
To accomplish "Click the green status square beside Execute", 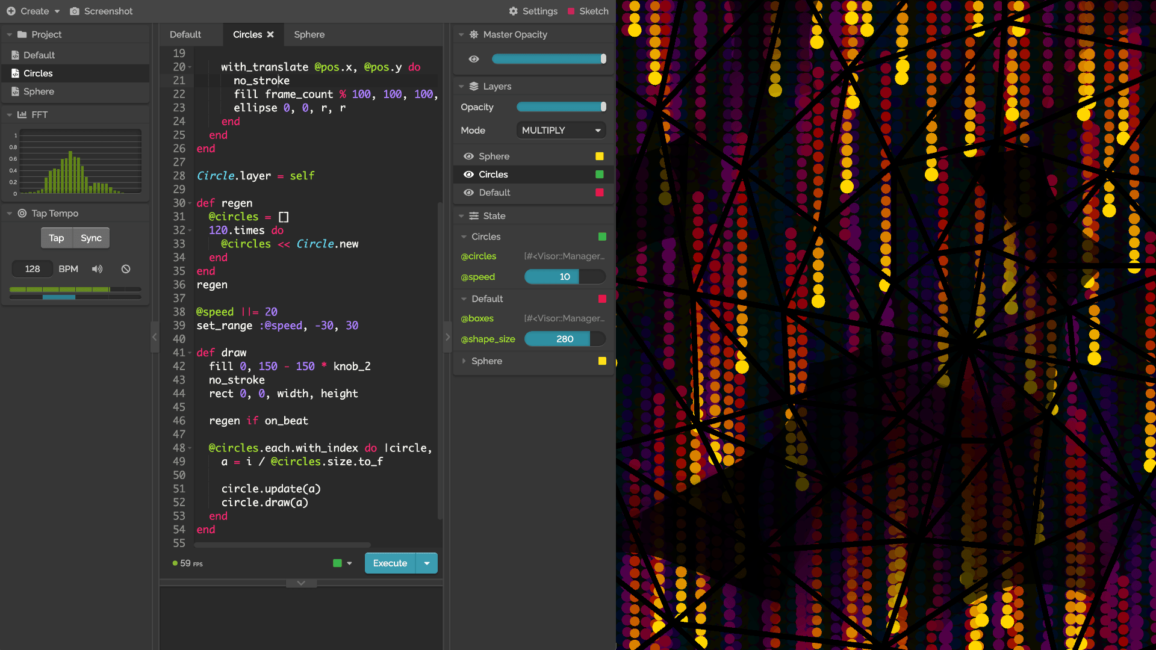I will 337,563.
